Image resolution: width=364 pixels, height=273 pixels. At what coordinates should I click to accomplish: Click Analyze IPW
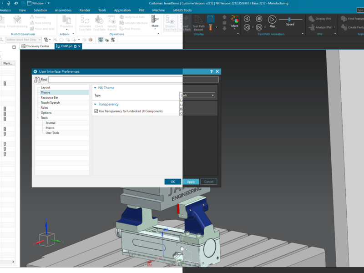coord(320,27)
